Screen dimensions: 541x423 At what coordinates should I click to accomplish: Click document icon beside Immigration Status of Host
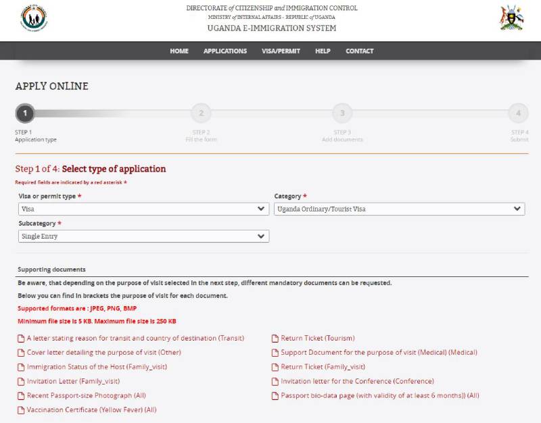21,367
